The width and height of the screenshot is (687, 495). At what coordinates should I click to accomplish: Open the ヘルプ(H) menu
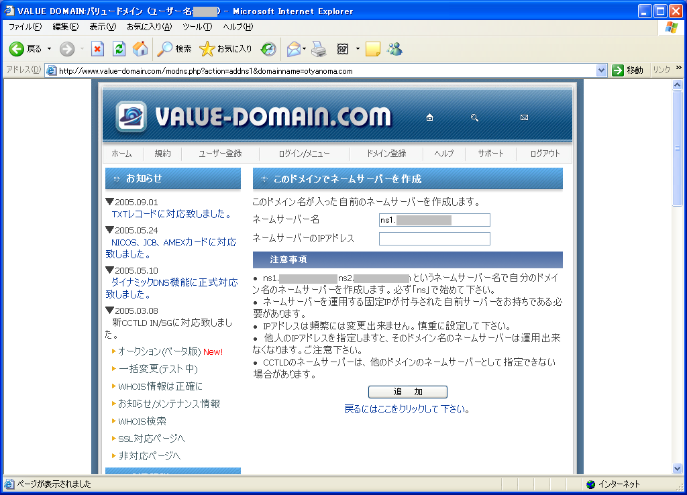click(238, 27)
